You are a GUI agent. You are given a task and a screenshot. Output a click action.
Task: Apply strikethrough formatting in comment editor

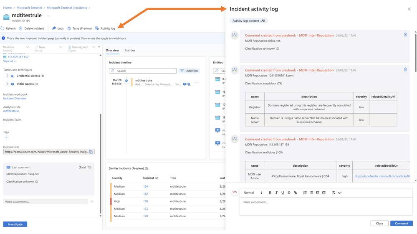289,193
